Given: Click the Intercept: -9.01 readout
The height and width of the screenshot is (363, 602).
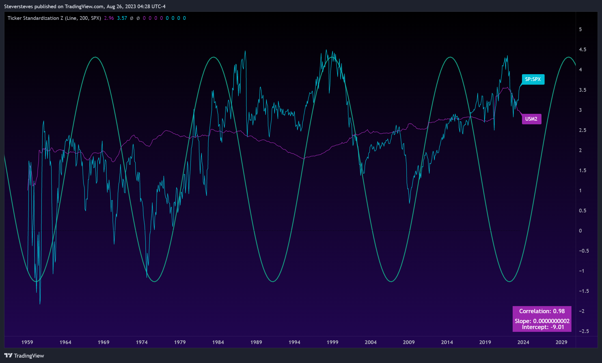Looking at the screenshot, I should pos(543,327).
